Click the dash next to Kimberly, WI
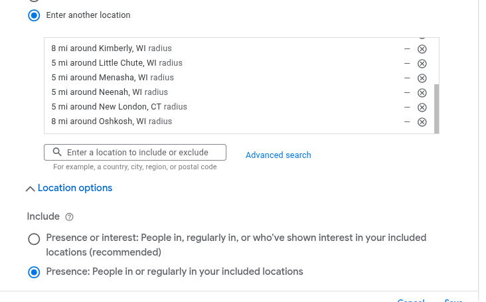This screenshot has width=486, height=302. click(407, 49)
